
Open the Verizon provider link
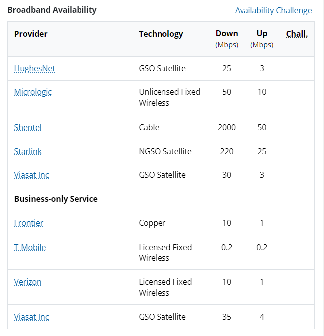click(28, 282)
